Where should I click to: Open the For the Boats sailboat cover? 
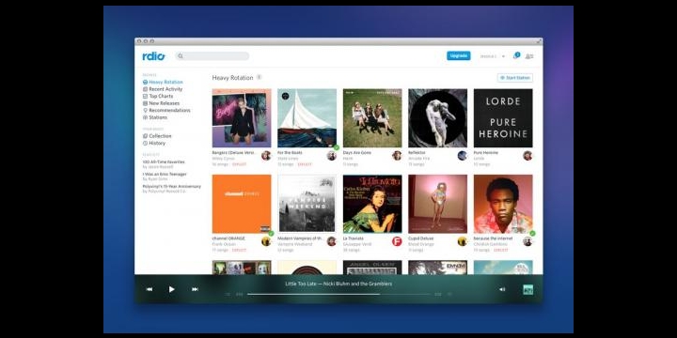pyautogui.click(x=307, y=118)
